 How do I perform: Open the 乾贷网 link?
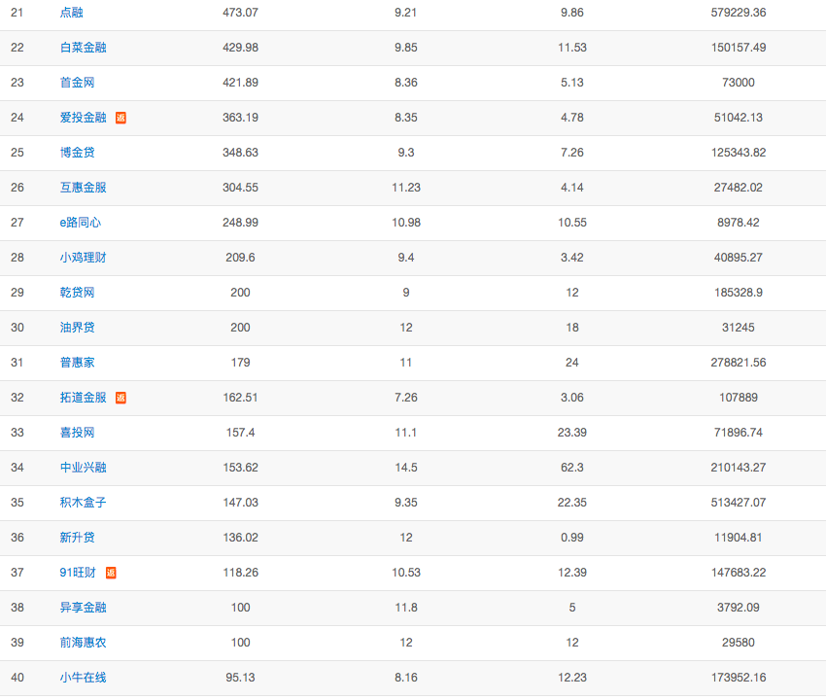(78, 292)
